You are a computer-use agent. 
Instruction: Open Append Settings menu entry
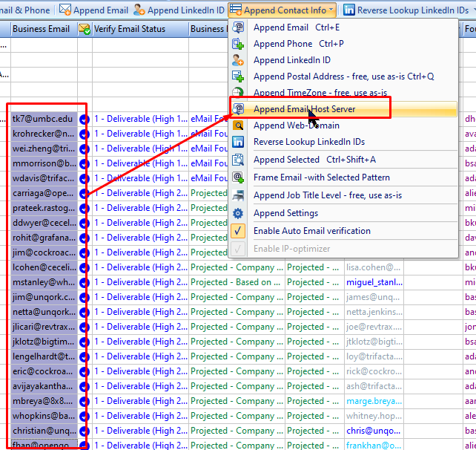click(x=343, y=213)
